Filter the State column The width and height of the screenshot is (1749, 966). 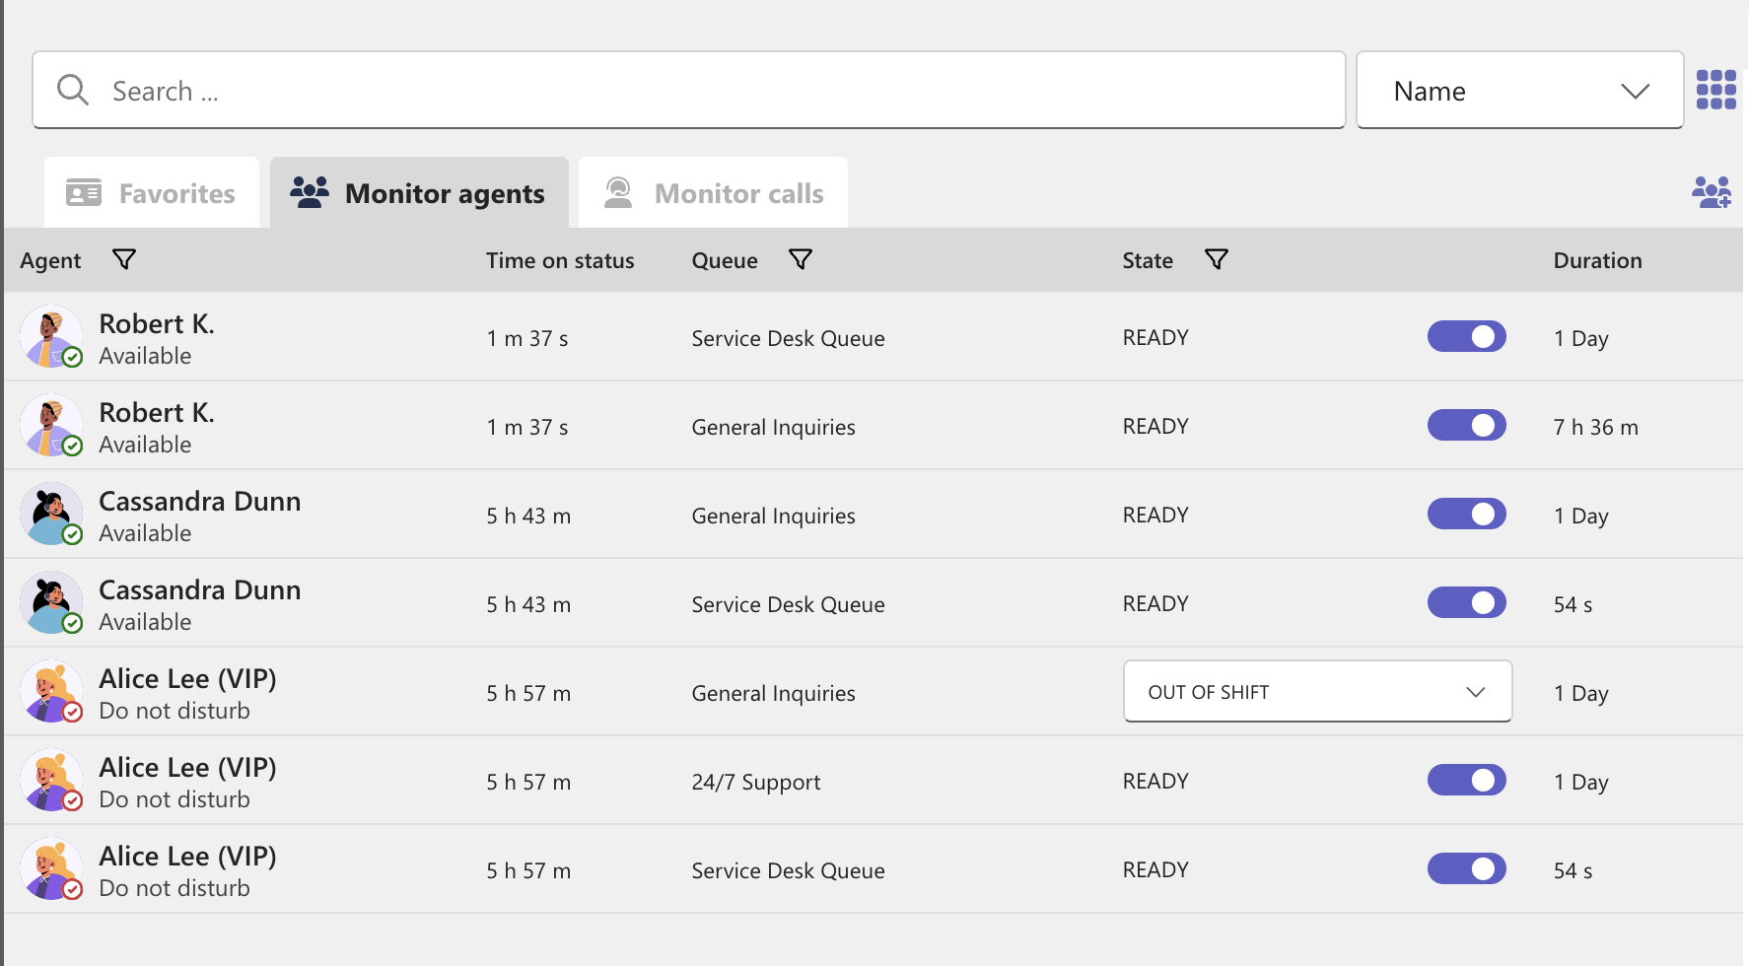[1217, 259]
